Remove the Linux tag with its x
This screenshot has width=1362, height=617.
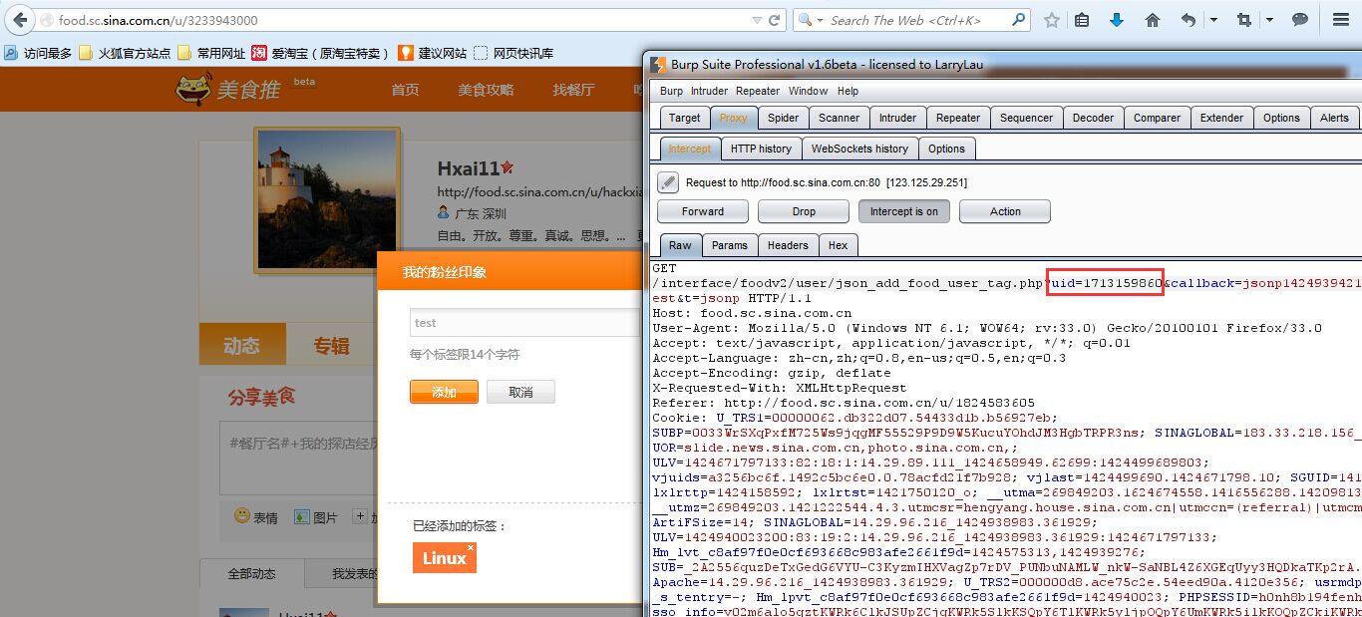(471, 547)
